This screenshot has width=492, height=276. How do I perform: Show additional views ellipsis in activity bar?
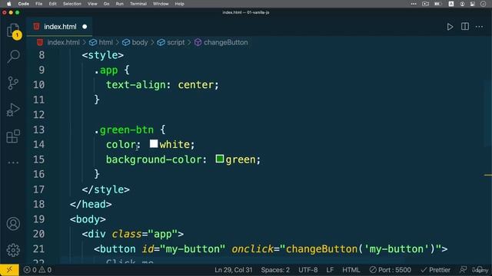tap(13, 163)
